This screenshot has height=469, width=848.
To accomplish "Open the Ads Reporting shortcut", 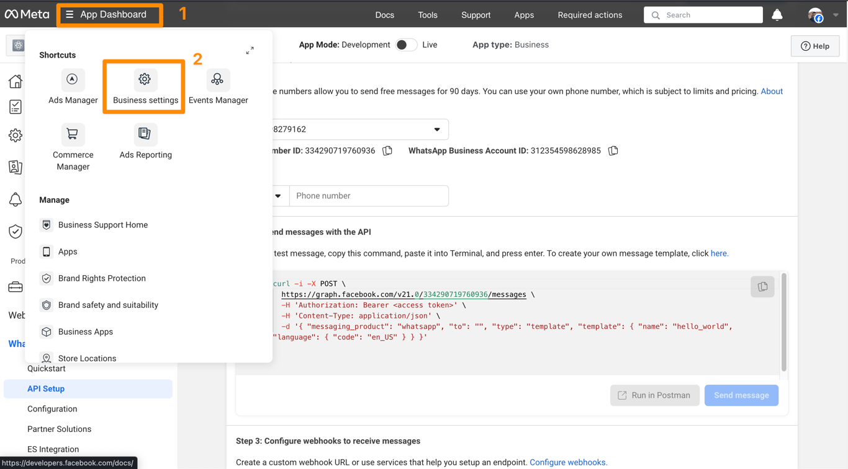I will [x=145, y=142].
